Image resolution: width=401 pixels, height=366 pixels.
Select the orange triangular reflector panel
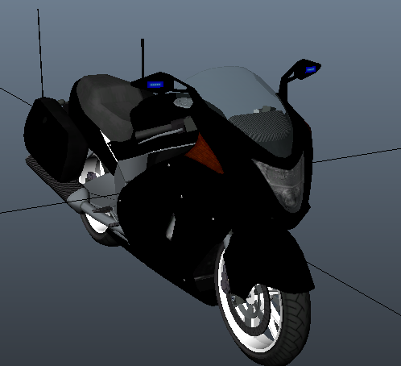click(x=205, y=155)
